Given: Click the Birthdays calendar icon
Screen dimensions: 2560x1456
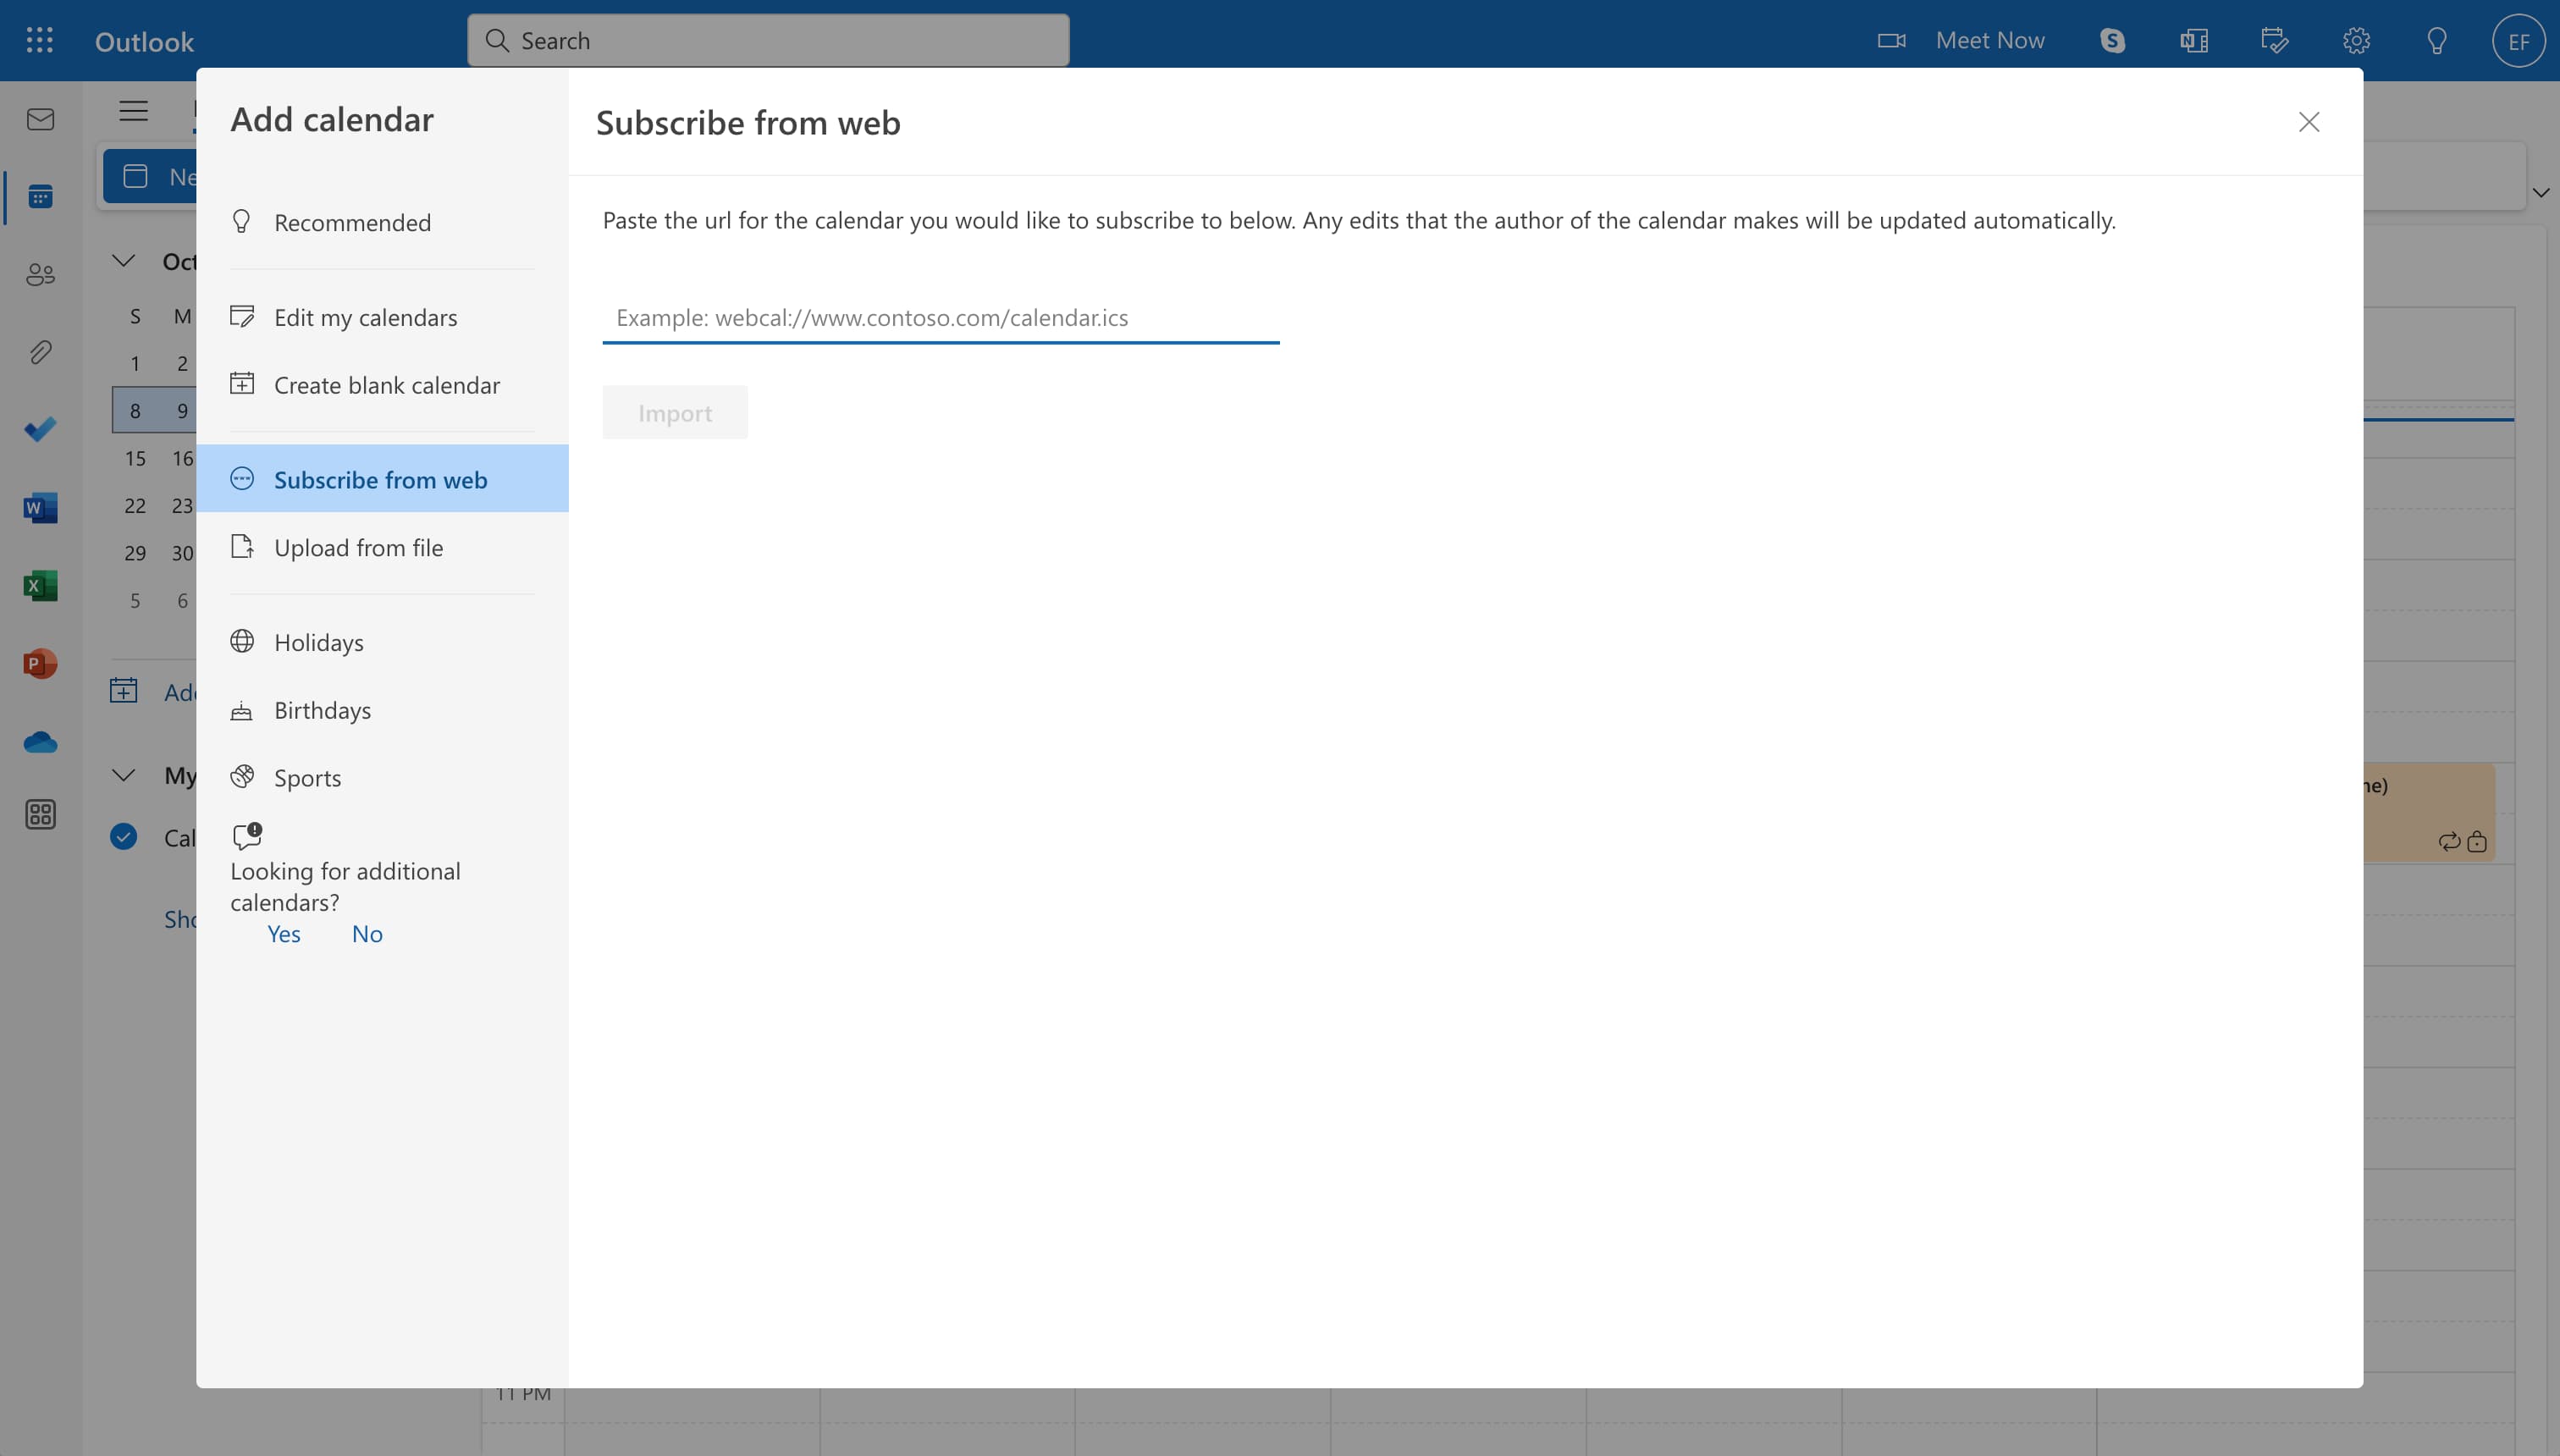Looking at the screenshot, I should 245,709.
